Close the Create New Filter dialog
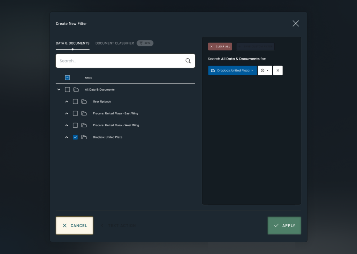The height and width of the screenshot is (254, 357). click(x=296, y=23)
